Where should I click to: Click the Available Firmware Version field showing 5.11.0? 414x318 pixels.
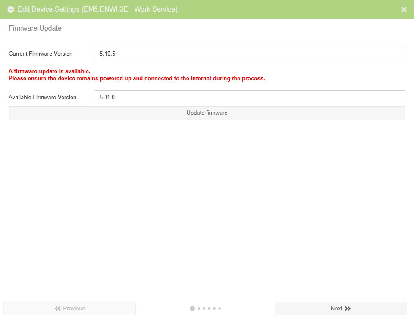[250, 97]
